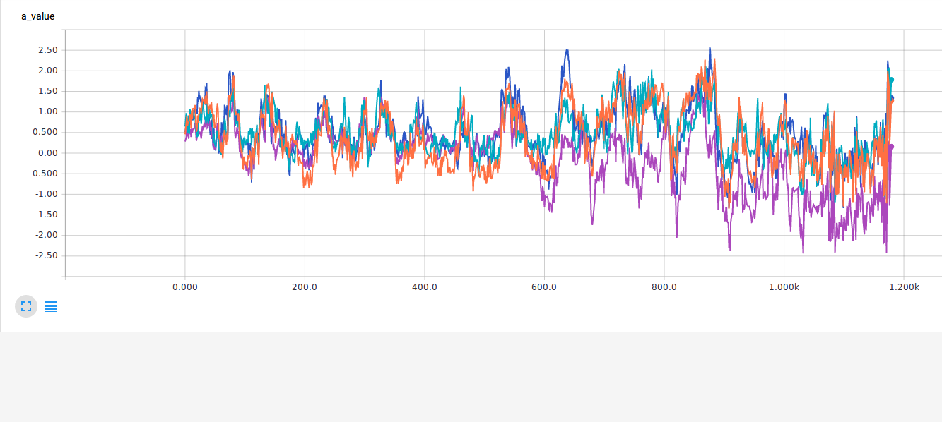Toggle y-axis log scale with the lines icon
Viewport: 942px width, 422px height.
(51, 306)
